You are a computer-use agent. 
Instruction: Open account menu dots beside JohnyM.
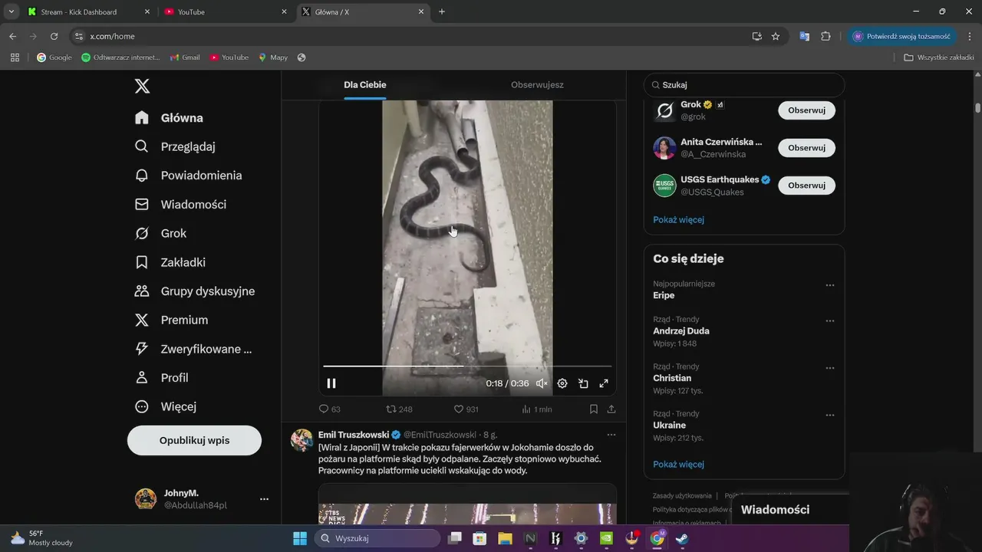coord(264,499)
